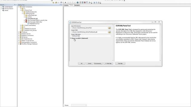The height and width of the screenshot is (107, 191).
Task: Open the Environments... settings button
Action: pos(98,63)
